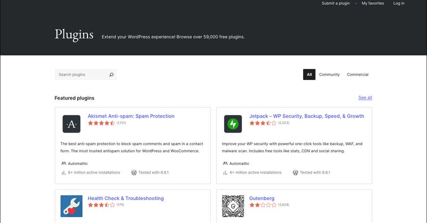This screenshot has width=427, height=223.
Task: Open Health Check & Troubleshooting title
Action: (125, 199)
